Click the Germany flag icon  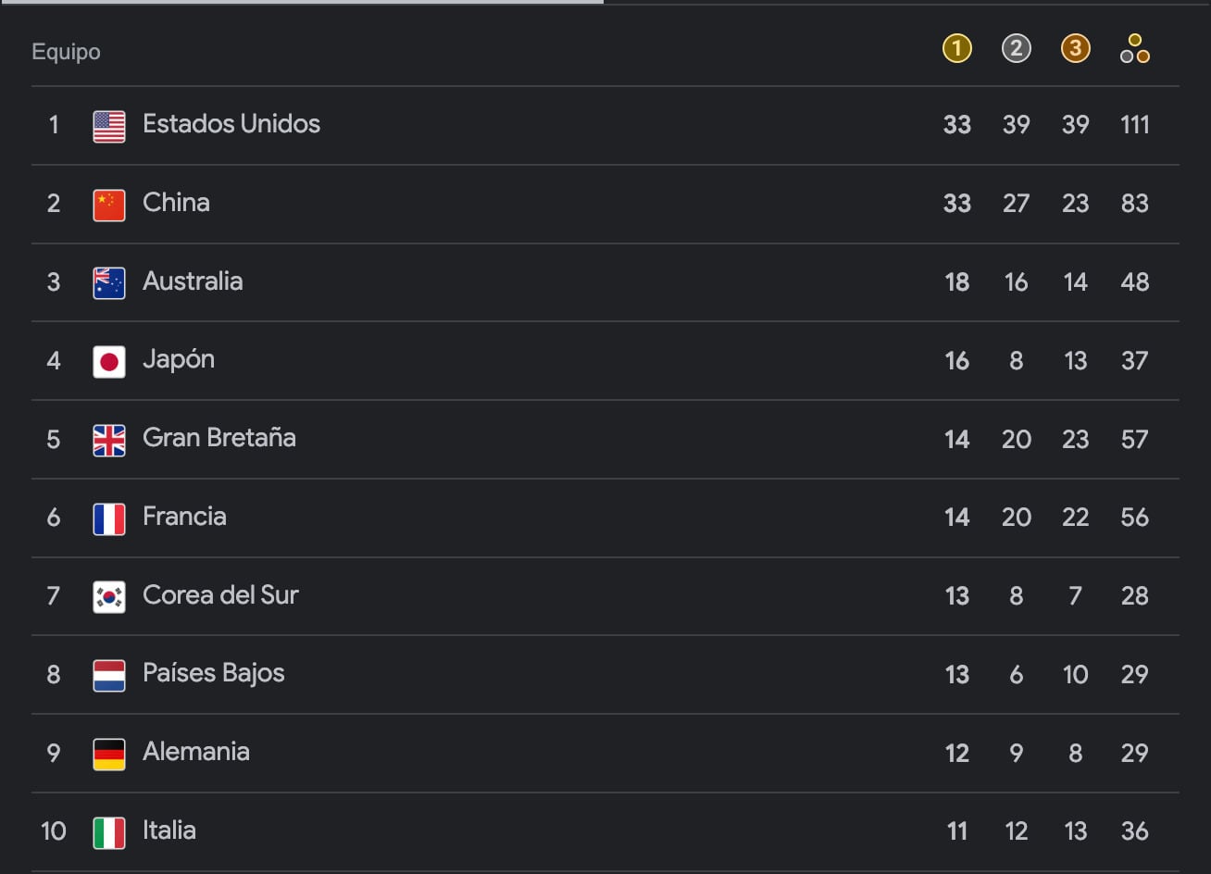tap(109, 754)
